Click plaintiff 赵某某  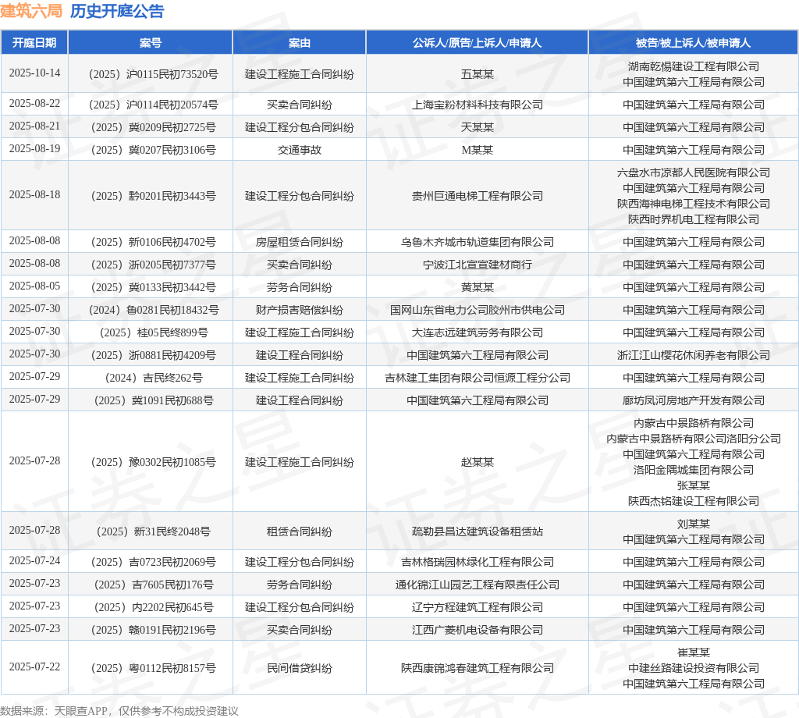(x=478, y=462)
